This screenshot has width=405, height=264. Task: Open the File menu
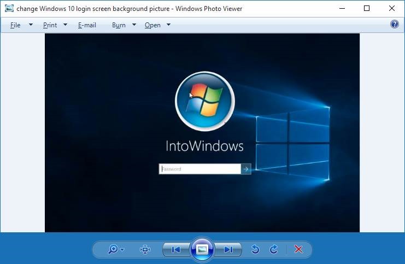click(x=15, y=25)
